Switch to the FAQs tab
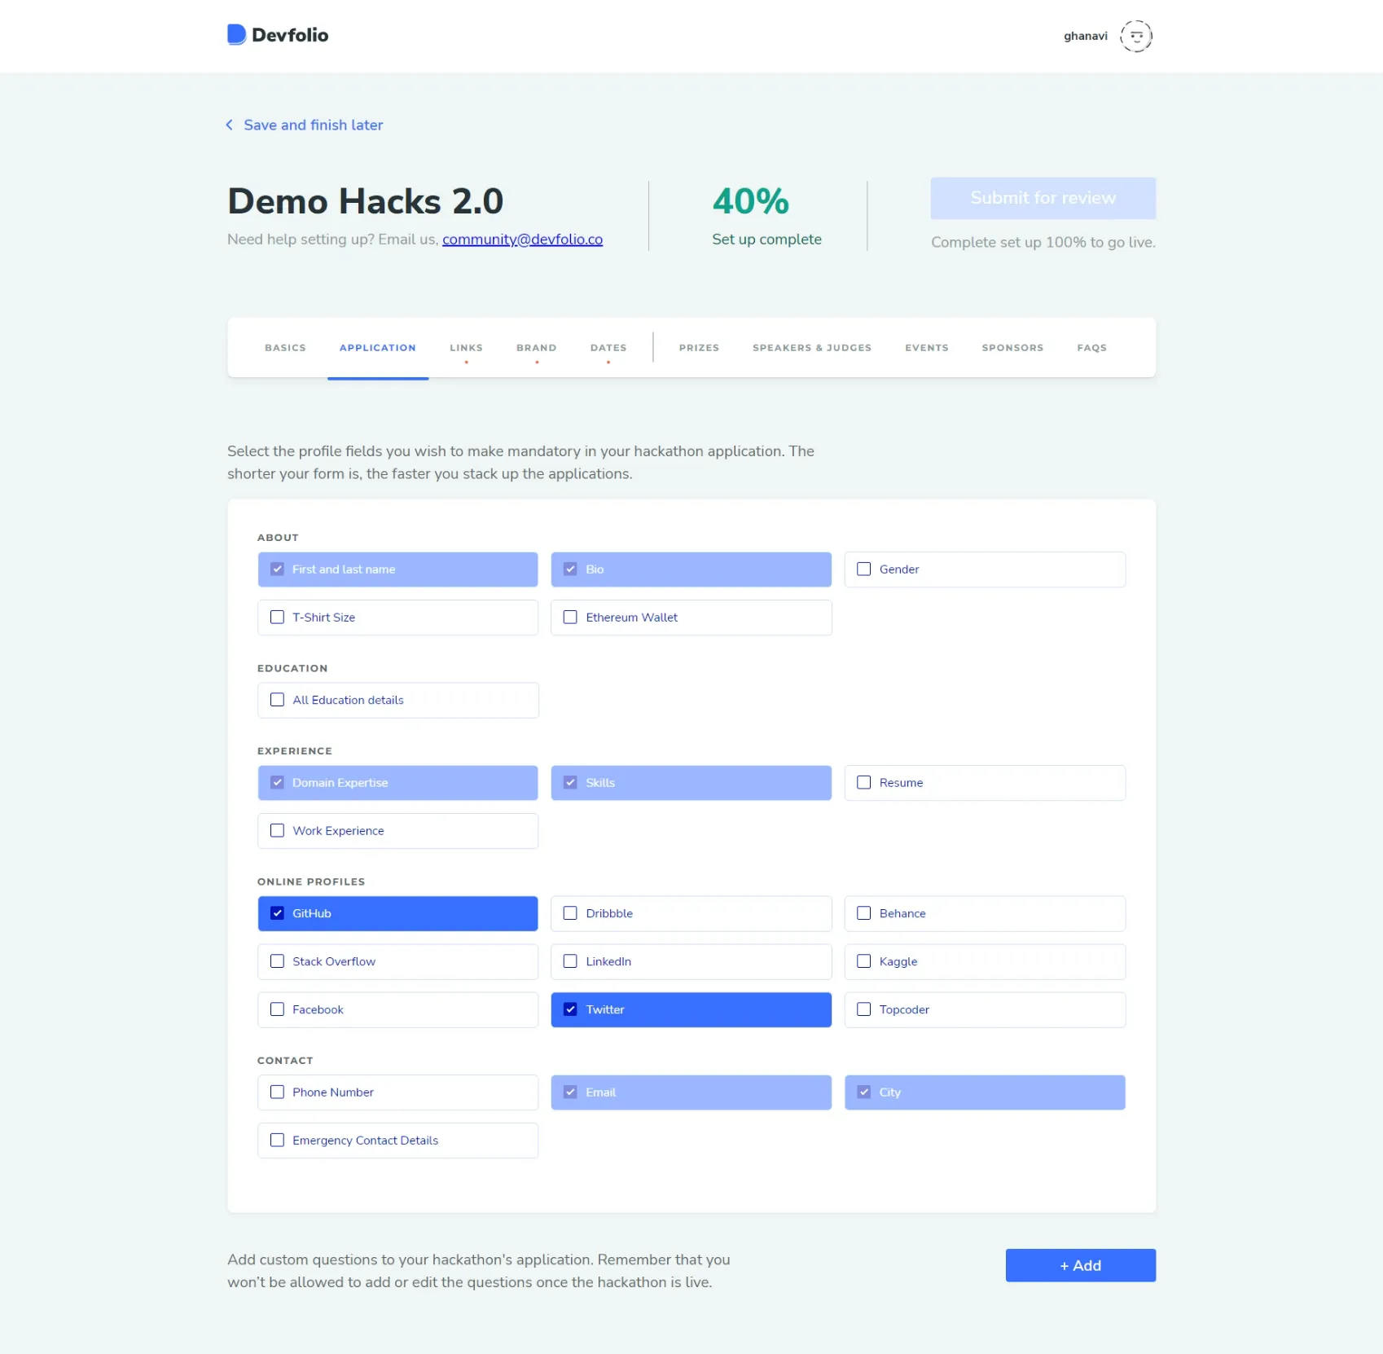This screenshot has height=1354, width=1383. coord(1091,348)
